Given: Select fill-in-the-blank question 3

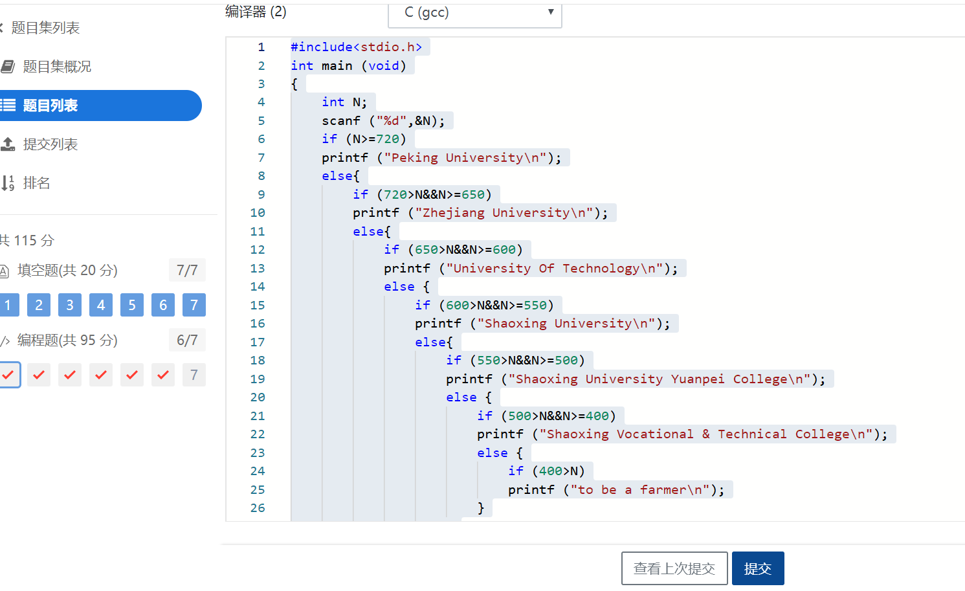Looking at the screenshot, I should pos(70,305).
